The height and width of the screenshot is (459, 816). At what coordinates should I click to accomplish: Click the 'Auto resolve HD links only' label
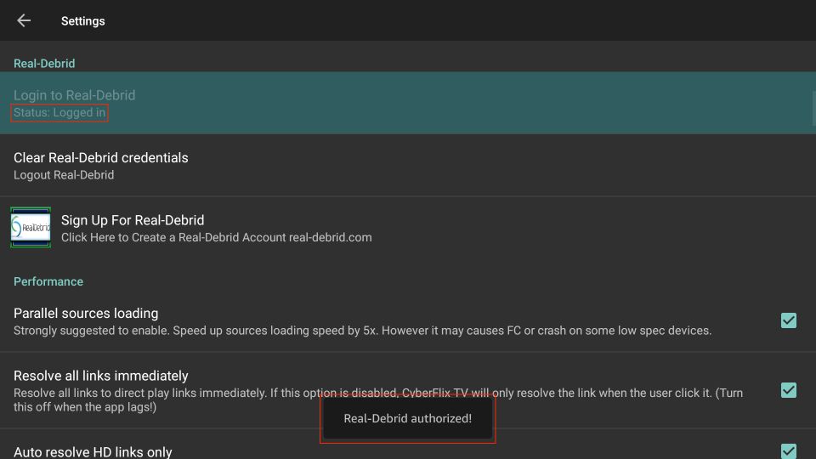[x=93, y=451]
